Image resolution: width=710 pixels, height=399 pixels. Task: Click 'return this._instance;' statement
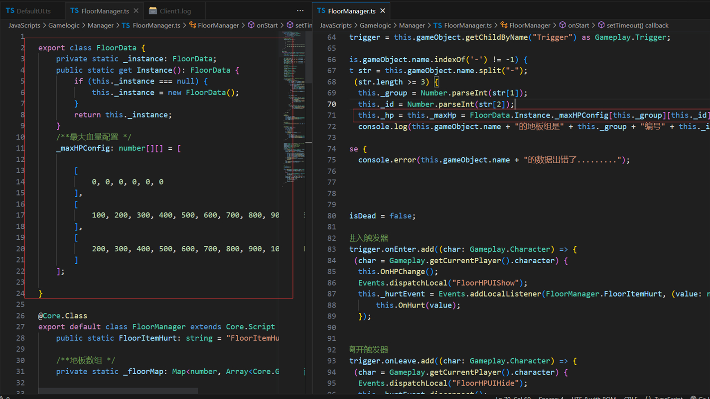[123, 114]
